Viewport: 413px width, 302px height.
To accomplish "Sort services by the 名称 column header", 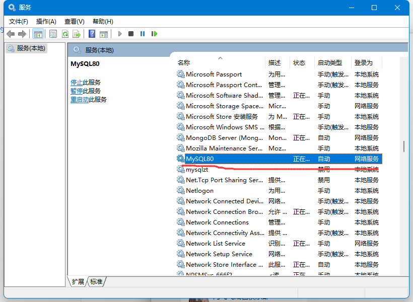I will [x=184, y=63].
